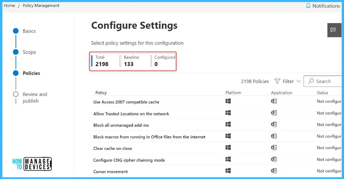The height and width of the screenshot is (179, 344).
Task: Click Windows icon for Allow Trusted Locations row
Action: pos(228,113)
